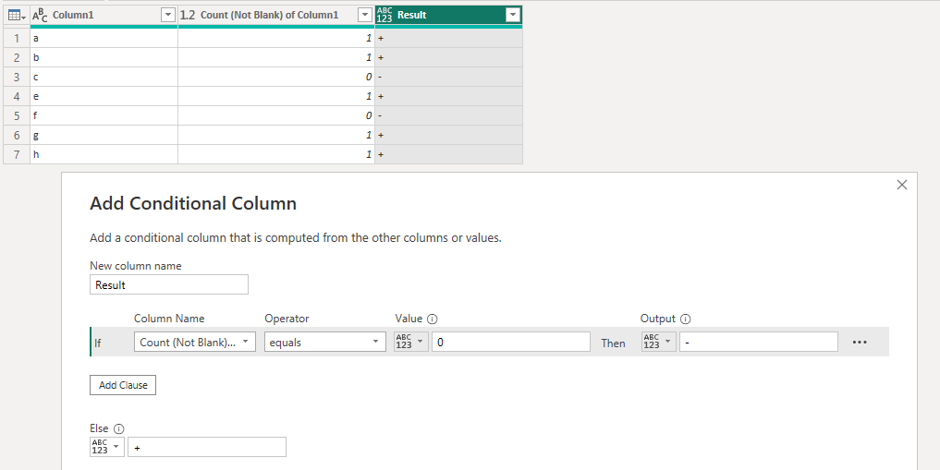Click the ABC type icon of Column1 header
Image resolution: width=940 pixels, height=470 pixels.
pyautogui.click(x=40, y=15)
